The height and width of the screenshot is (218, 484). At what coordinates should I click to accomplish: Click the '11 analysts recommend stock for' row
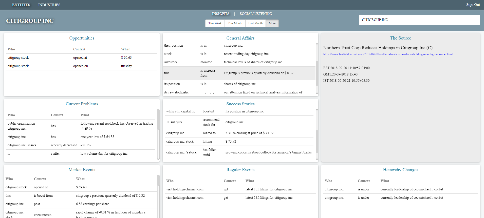click(239, 122)
